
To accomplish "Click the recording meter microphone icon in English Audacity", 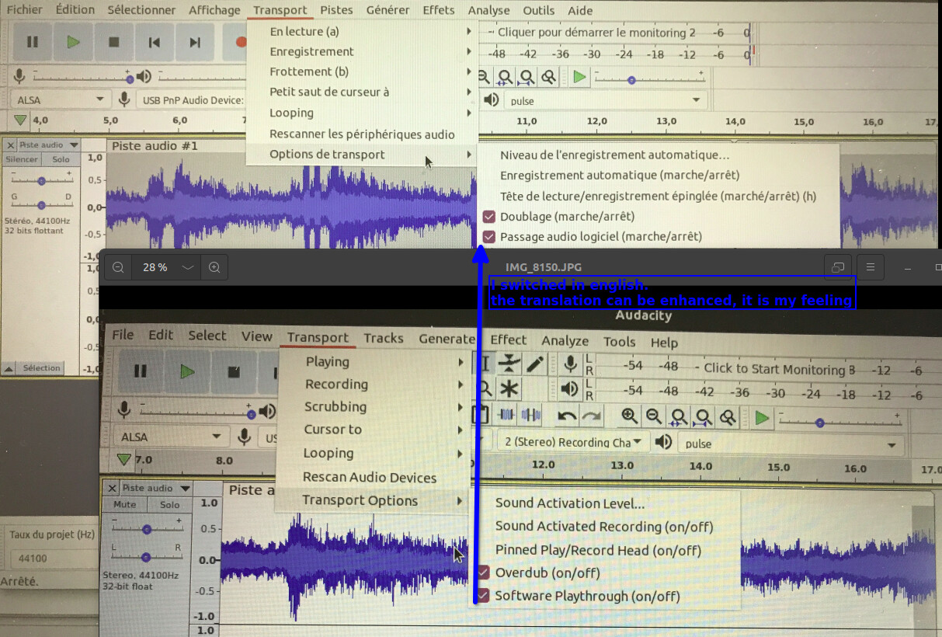I will coord(571,364).
